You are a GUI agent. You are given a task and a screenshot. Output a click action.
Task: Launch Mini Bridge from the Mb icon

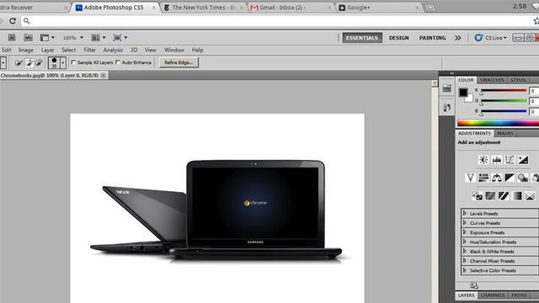click(28, 37)
